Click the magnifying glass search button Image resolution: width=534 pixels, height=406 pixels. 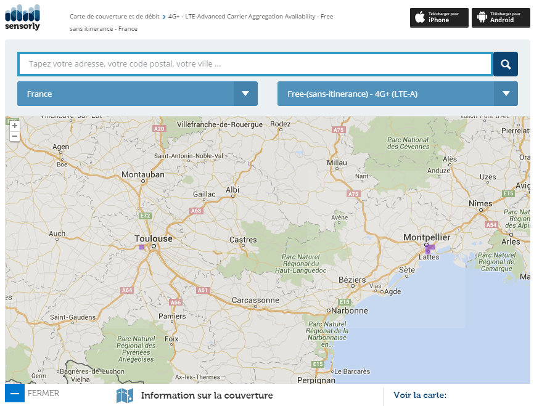click(506, 64)
